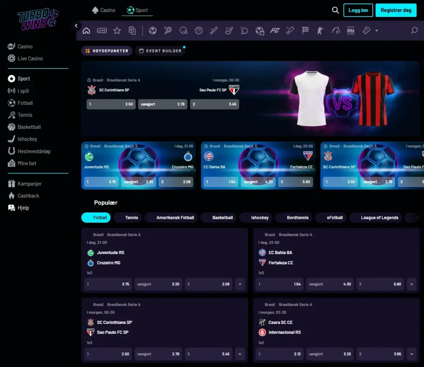Select the tennis racket icon
The width and height of the screenshot is (424, 367).
coord(168,31)
